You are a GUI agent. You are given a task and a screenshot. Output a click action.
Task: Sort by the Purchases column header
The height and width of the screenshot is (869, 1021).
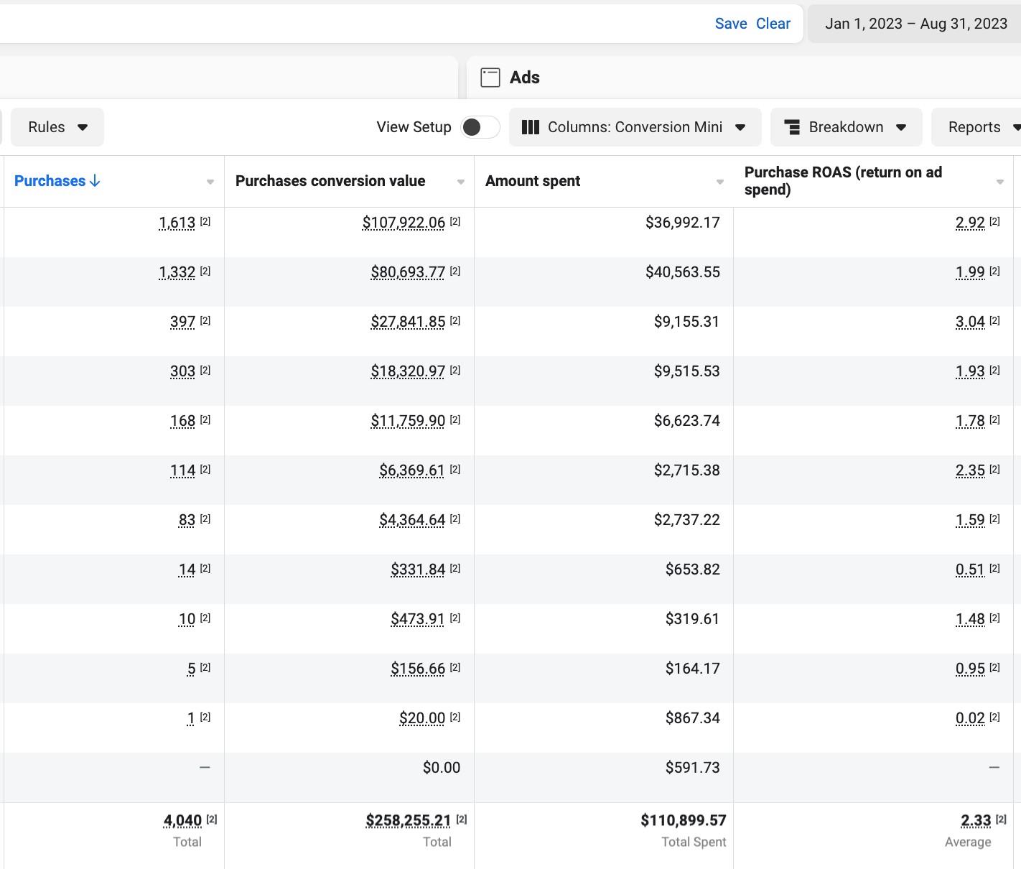tap(50, 181)
